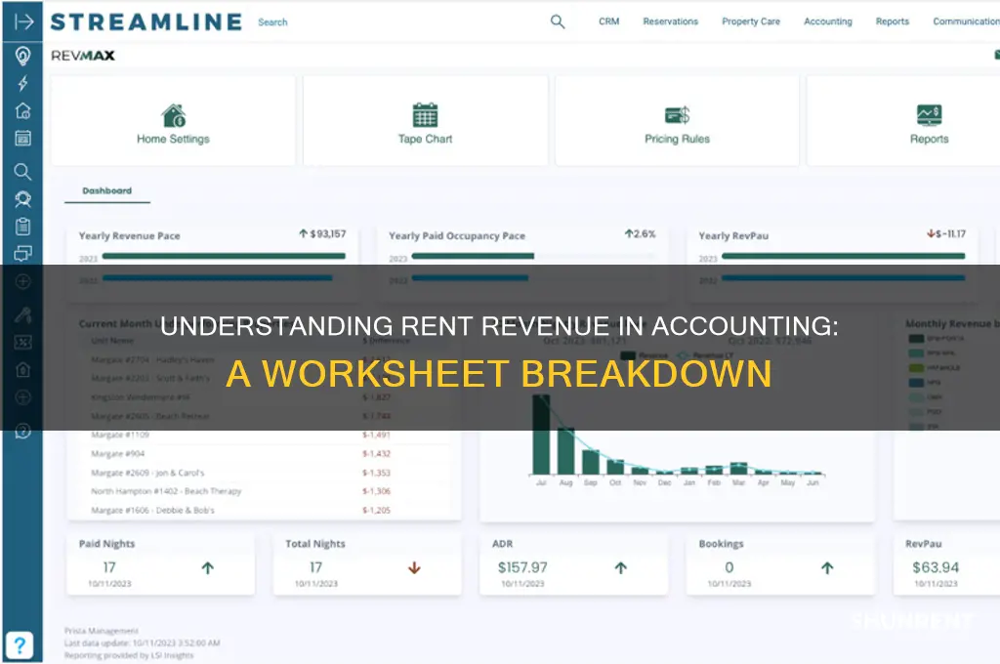Open the Property Care menu
Viewport: 1000px width, 664px height.
pos(751,21)
